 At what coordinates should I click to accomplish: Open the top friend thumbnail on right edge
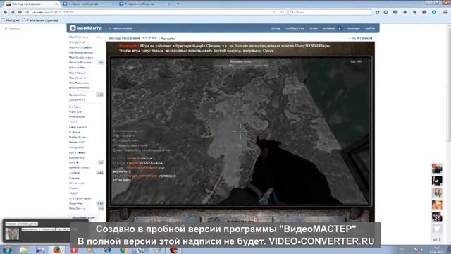437,168
